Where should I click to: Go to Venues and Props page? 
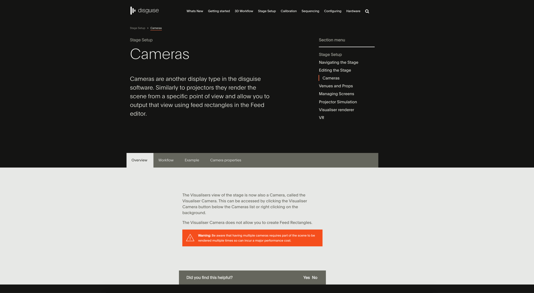[x=336, y=86]
